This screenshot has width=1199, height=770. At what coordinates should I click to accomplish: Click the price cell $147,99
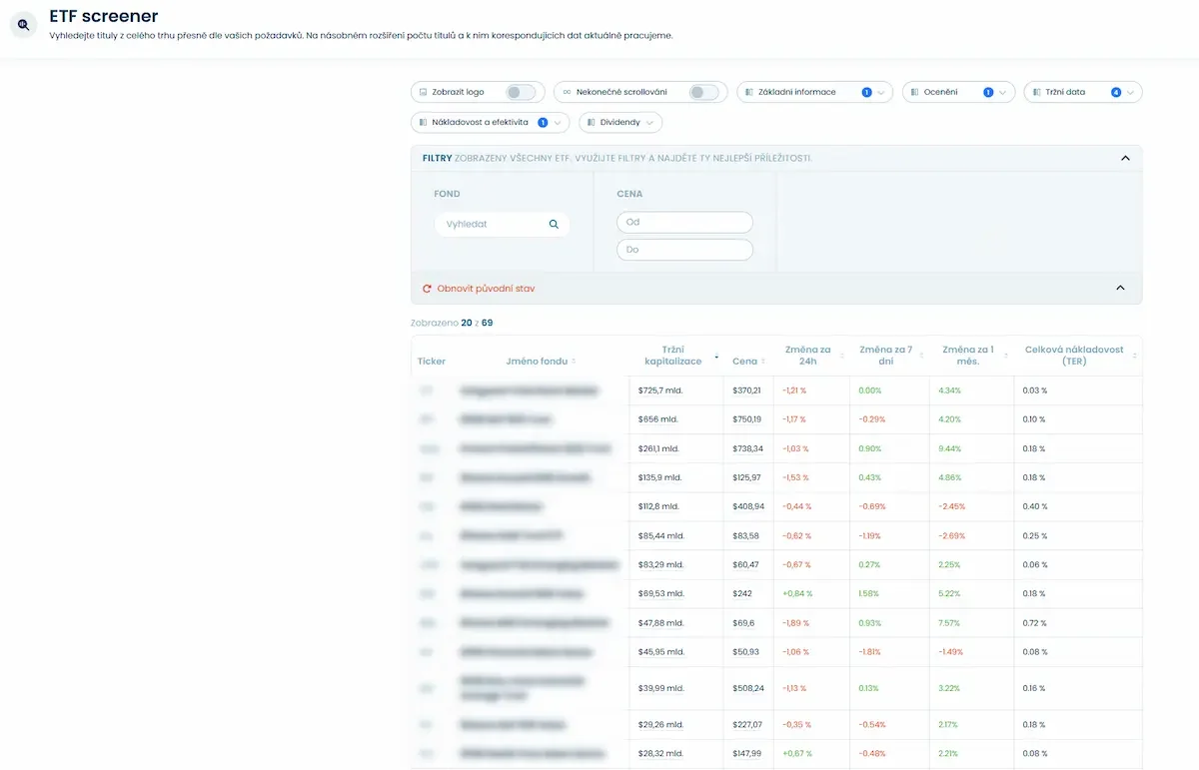tap(746, 753)
